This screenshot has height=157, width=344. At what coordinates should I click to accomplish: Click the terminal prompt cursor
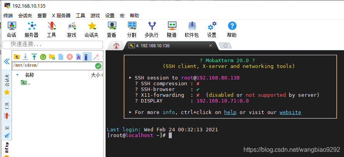(x=170, y=136)
